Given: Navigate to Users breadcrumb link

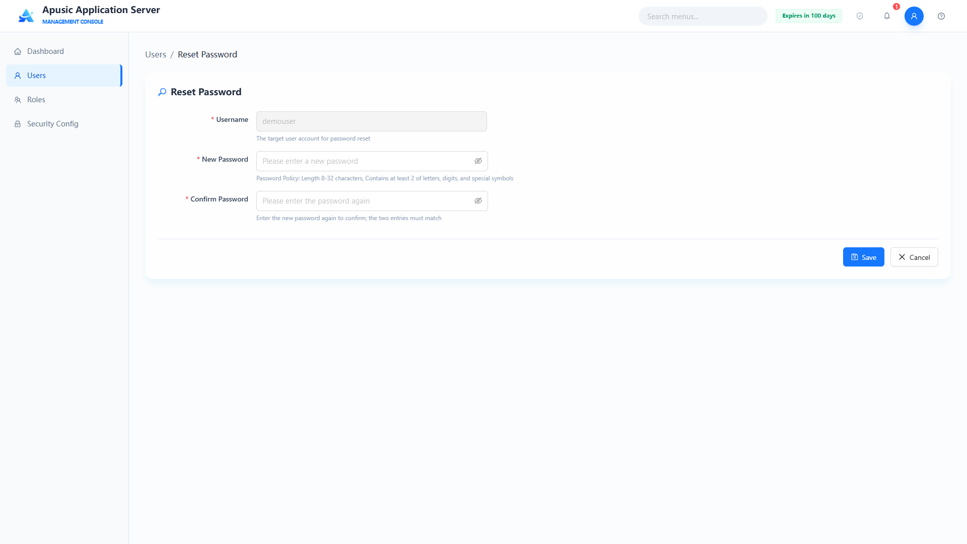Looking at the screenshot, I should pos(156,54).
